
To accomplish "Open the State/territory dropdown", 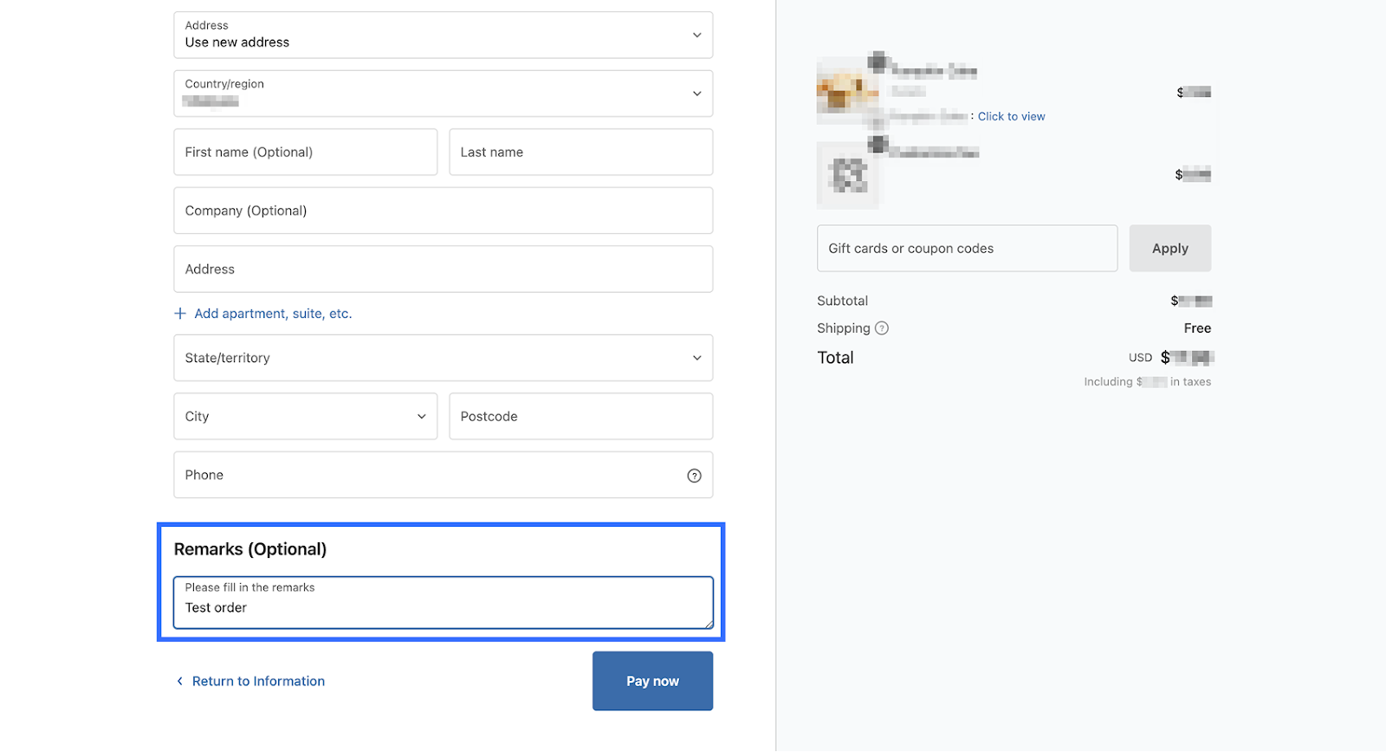I will 443,358.
